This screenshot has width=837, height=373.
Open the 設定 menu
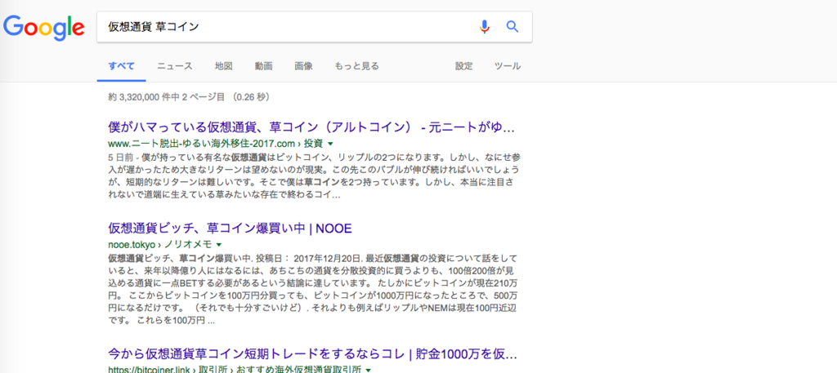click(x=464, y=67)
